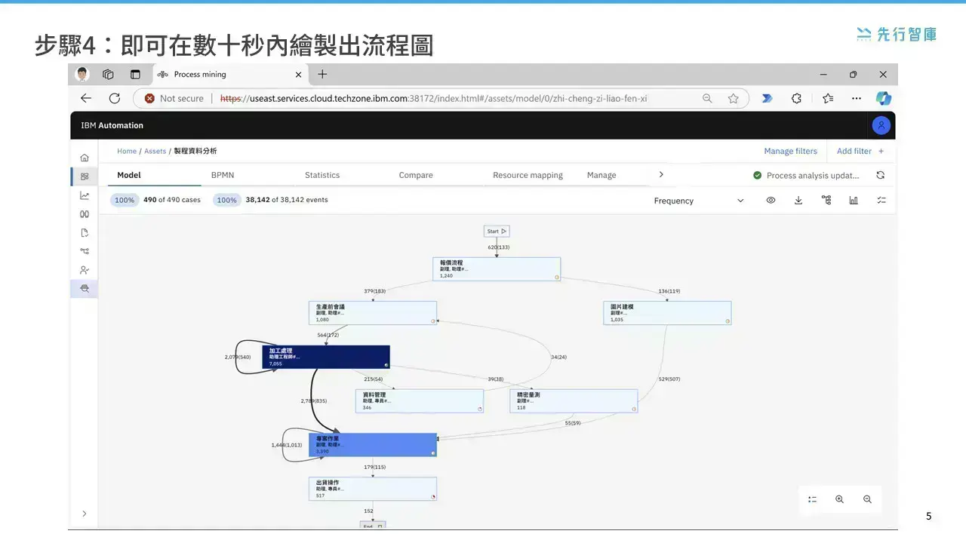Screen dimensions: 966x543
Task: Switch to the Manage tab
Action: (601, 175)
